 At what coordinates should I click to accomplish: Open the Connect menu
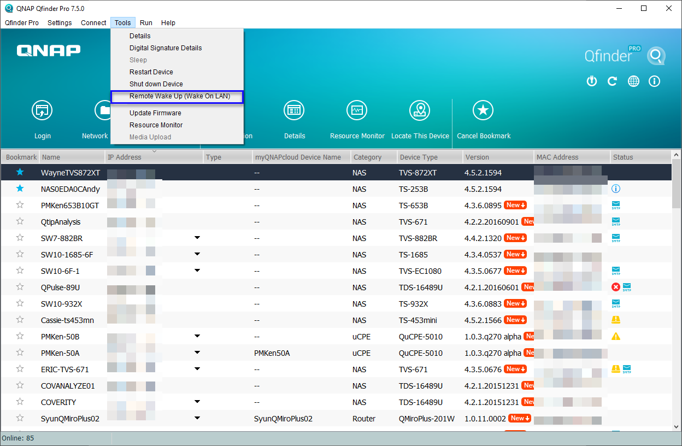93,23
